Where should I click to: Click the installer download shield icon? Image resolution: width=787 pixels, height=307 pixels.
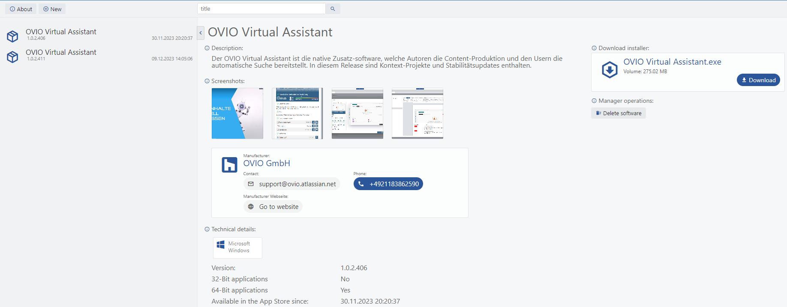[610, 69]
